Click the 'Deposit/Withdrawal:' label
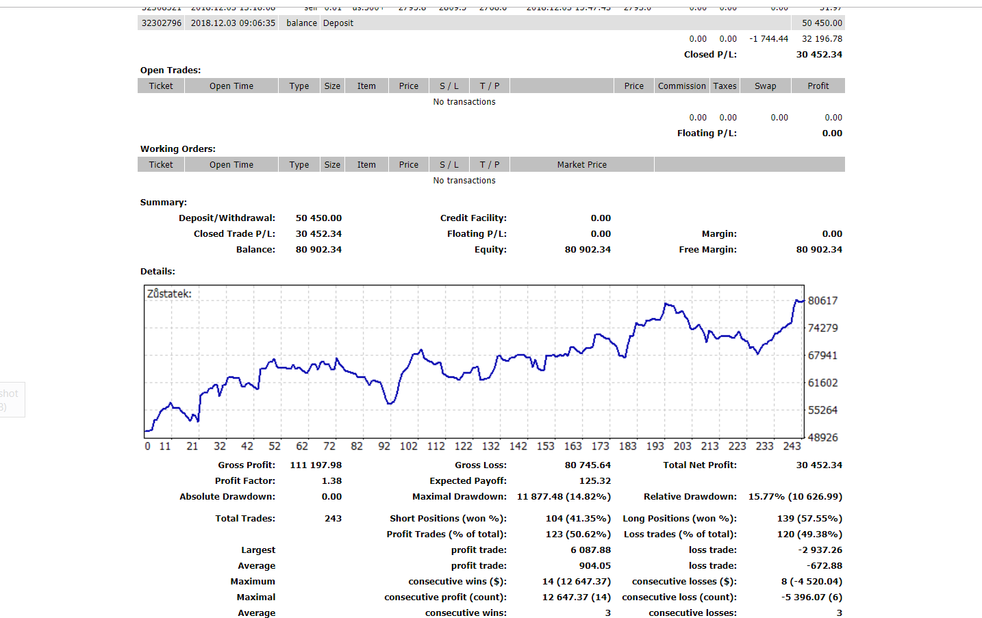 coord(227,218)
